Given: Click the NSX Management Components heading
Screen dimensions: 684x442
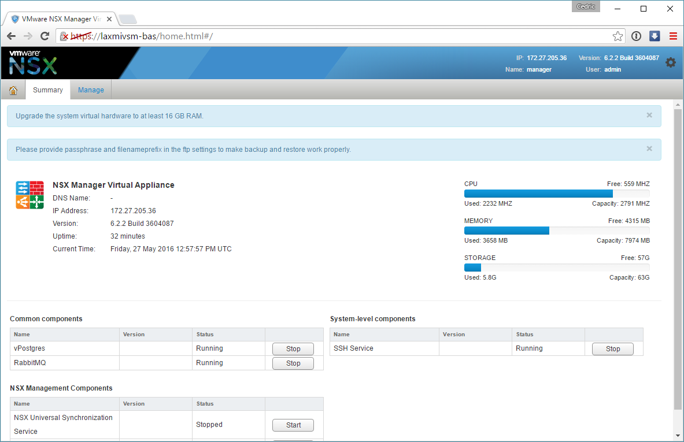Looking at the screenshot, I should (61, 388).
